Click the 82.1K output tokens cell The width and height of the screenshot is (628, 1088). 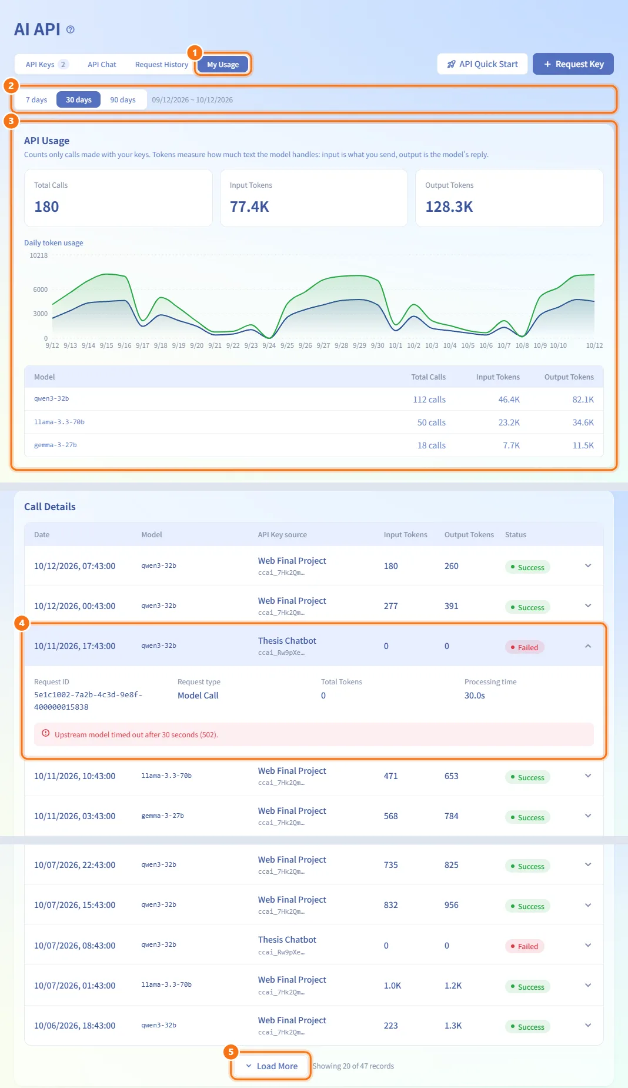583,400
